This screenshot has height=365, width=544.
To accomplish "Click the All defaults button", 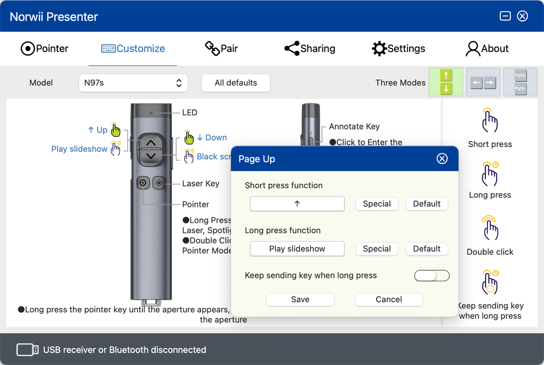I will (236, 83).
